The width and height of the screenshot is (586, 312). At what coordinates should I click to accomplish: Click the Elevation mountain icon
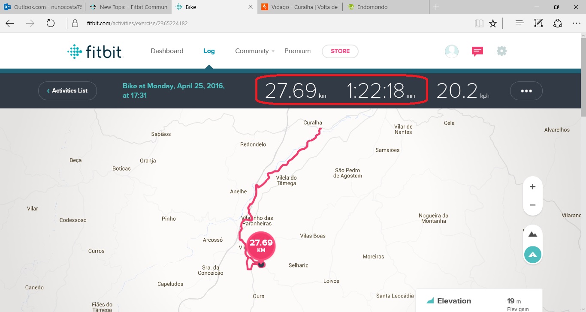tap(430, 301)
